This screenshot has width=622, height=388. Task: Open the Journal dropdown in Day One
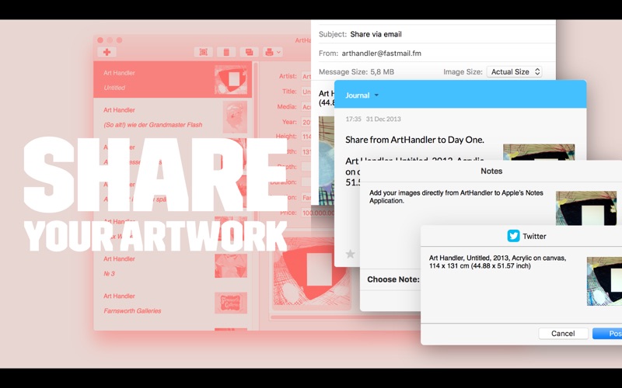pyautogui.click(x=362, y=95)
